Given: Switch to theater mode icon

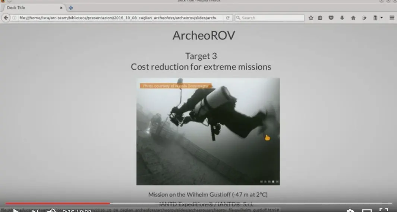Looking at the screenshot, I should coord(367,211).
